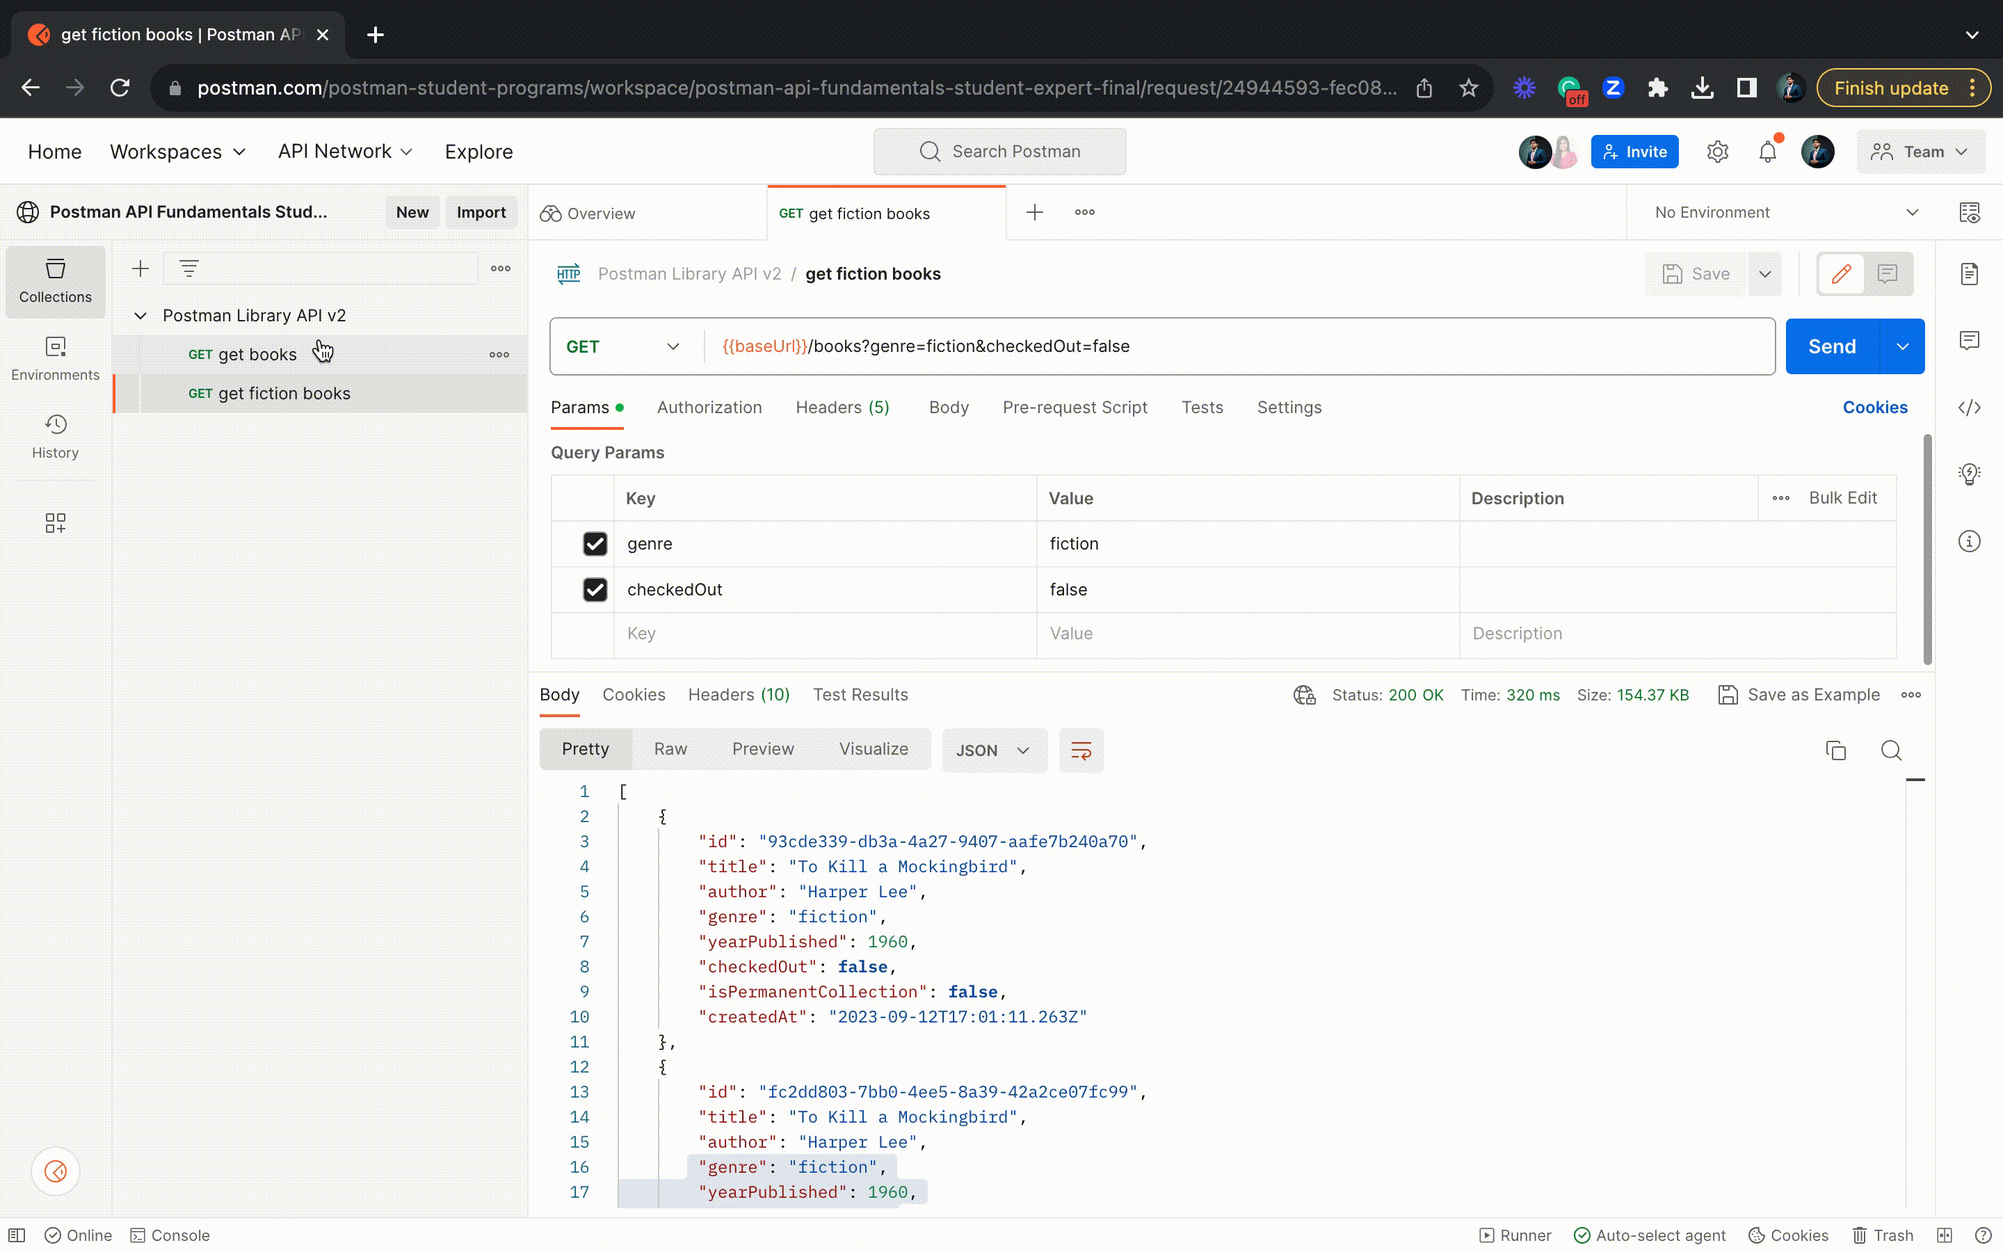Open the Postman Console
This screenshot has width=2003, height=1252.
tap(170, 1235)
